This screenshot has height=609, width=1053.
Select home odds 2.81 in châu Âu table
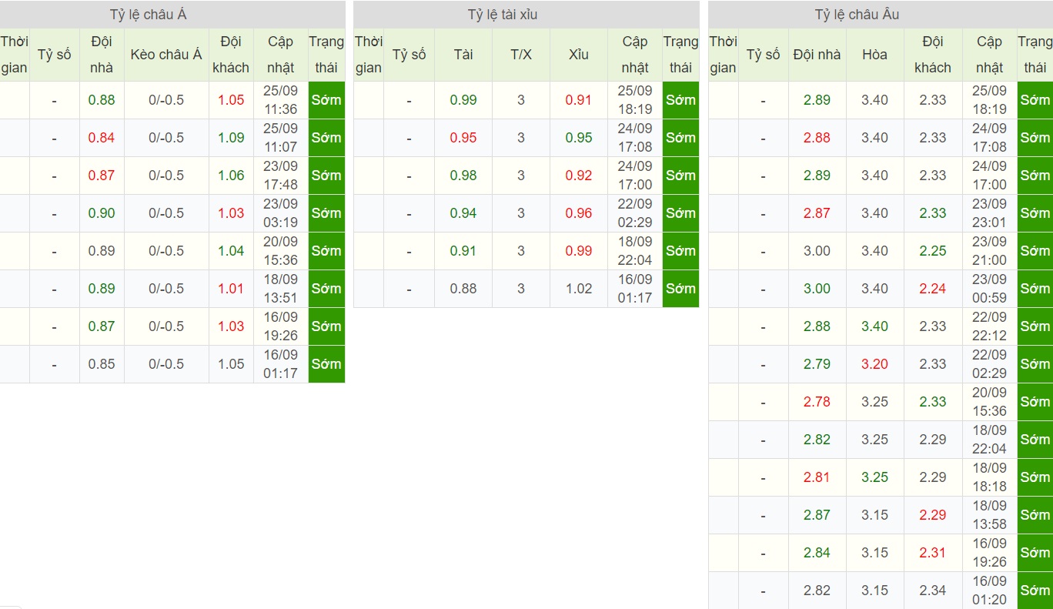(817, 477)
